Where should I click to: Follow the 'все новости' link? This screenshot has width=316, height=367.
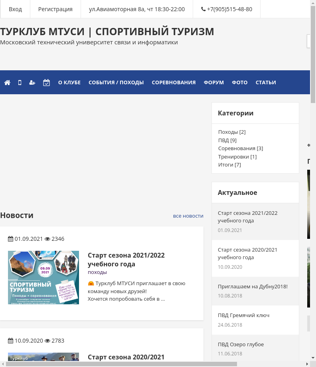(x=188, y=216)
